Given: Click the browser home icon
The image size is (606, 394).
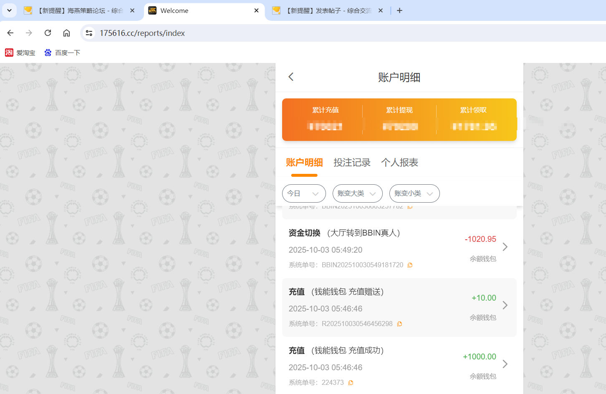Looking at the screenshot, I should tap(66, 33).
